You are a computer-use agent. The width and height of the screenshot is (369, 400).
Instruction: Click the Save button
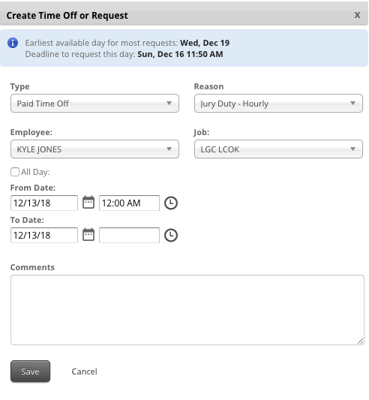(x=30, y=371)
